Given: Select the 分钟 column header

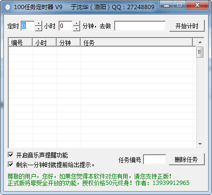Looking at the screenshot, I should tap(69, 42).
